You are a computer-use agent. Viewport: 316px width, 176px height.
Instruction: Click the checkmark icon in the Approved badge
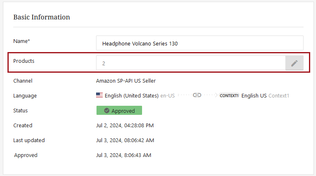tap(106, 111)
